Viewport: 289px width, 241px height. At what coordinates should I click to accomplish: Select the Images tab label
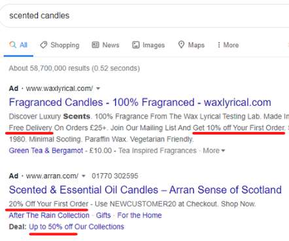point(154,45)
